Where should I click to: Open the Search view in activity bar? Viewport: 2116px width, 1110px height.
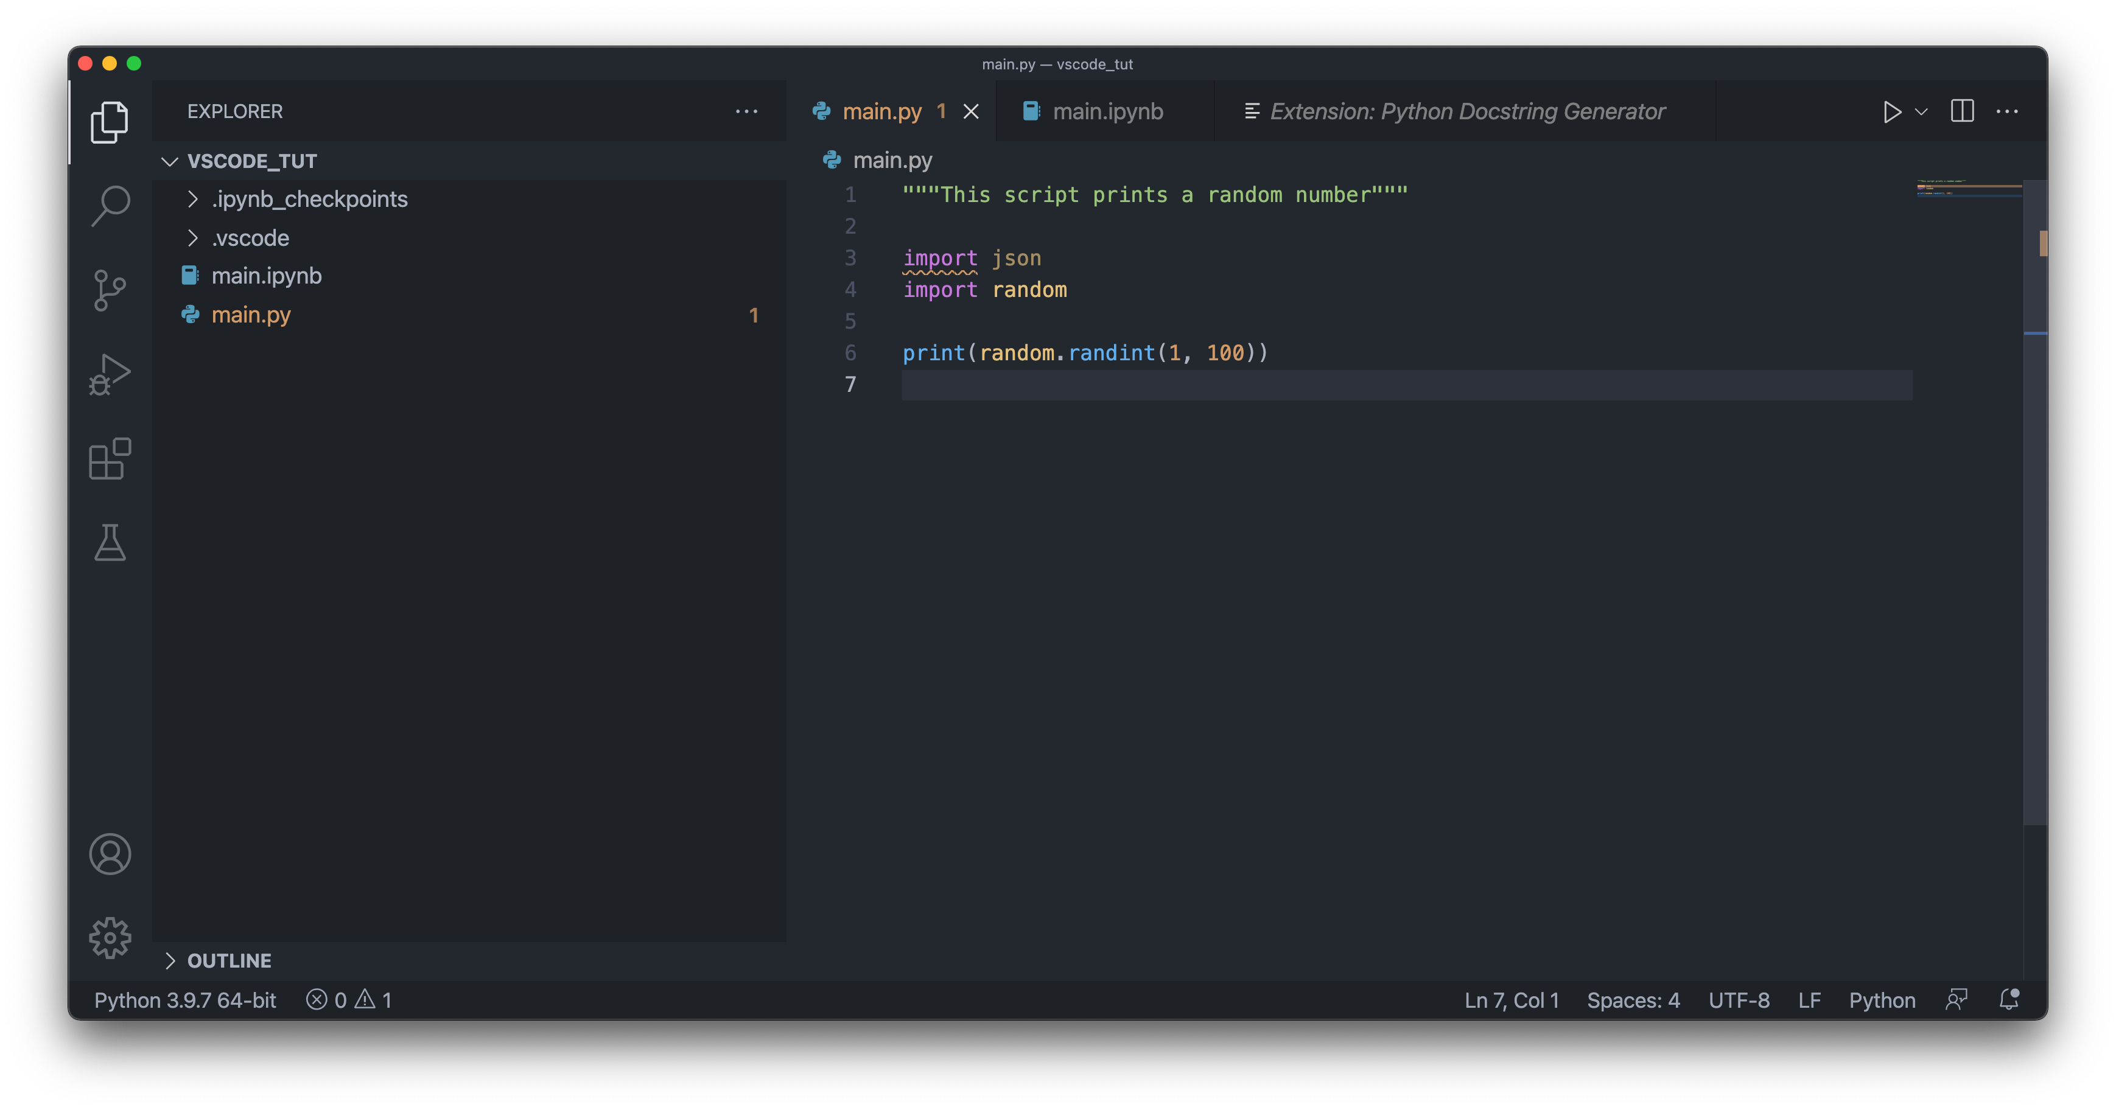pos(110,205)
